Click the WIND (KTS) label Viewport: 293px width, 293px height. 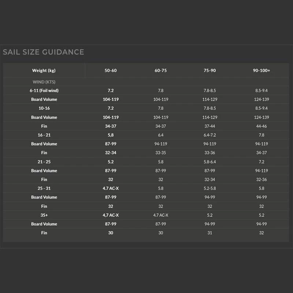click(x=44, y=82)
